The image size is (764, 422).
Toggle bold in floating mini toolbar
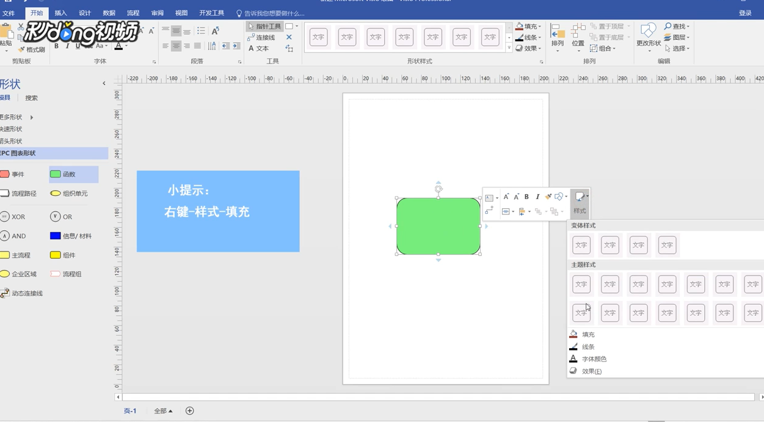[x=526, y=197]
